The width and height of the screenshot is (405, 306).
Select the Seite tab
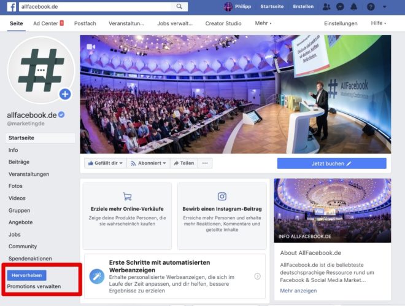[x=17, y=23]
